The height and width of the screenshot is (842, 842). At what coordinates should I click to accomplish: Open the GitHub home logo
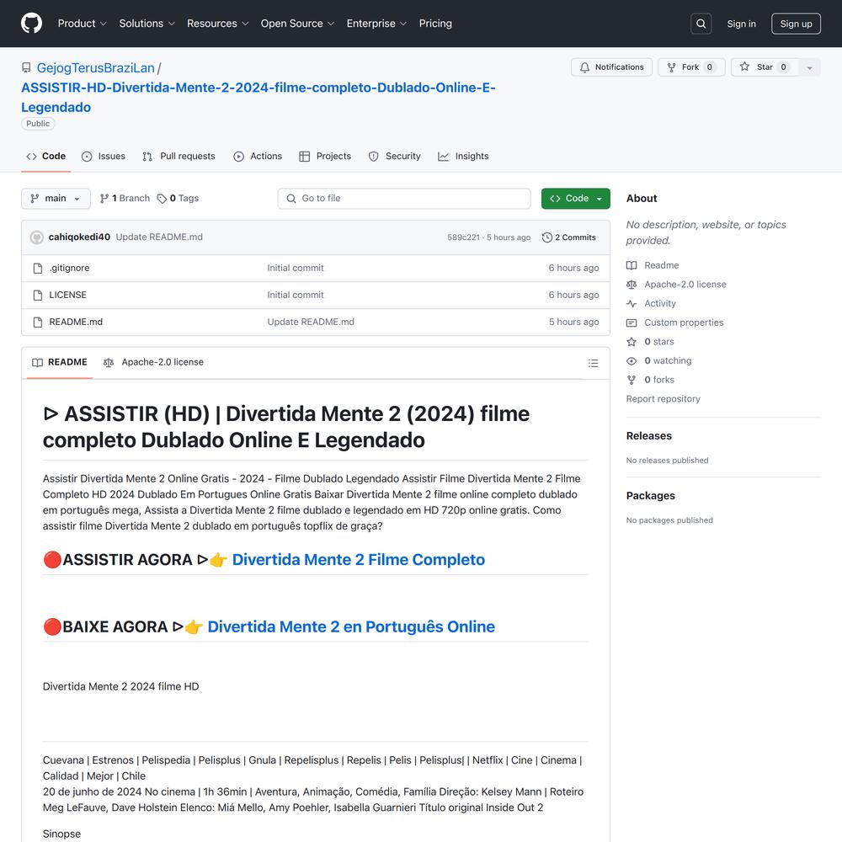point(31,24)
